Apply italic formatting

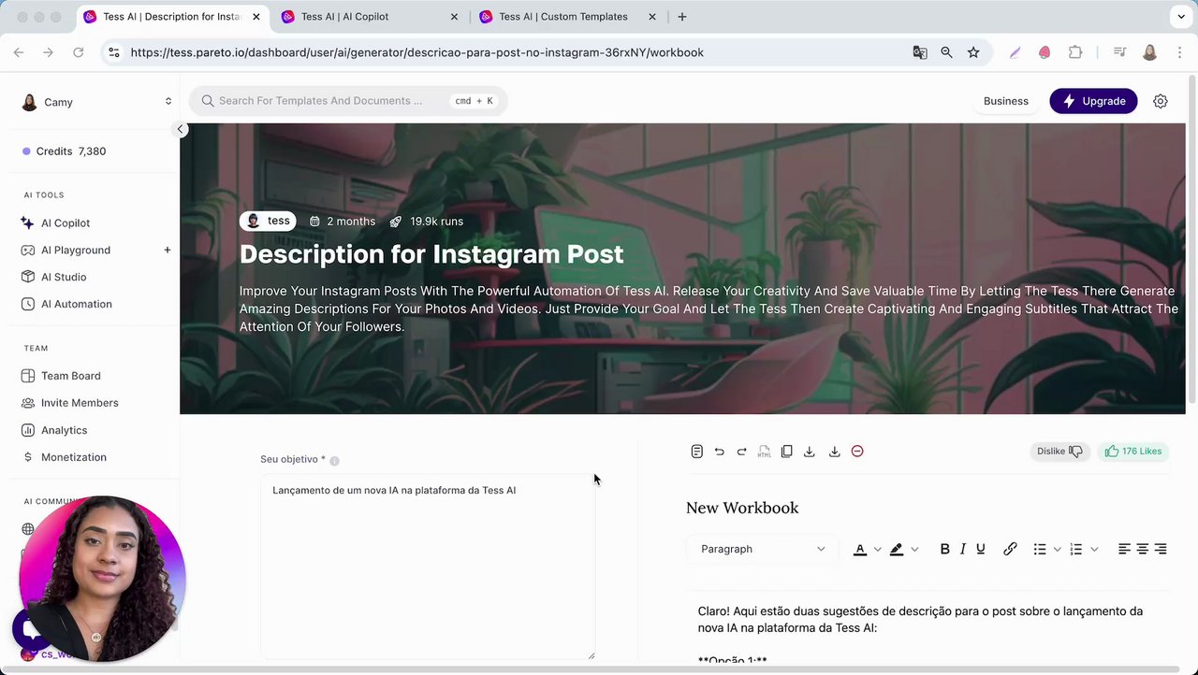[962, 549]
